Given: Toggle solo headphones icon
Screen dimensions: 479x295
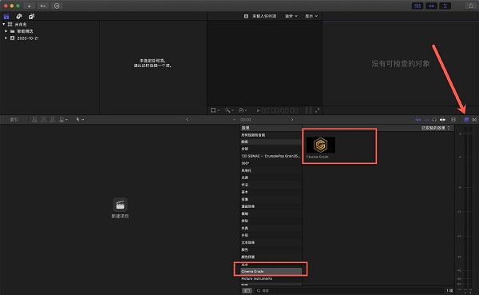Looking at the screenshot, I should point(434,120).
